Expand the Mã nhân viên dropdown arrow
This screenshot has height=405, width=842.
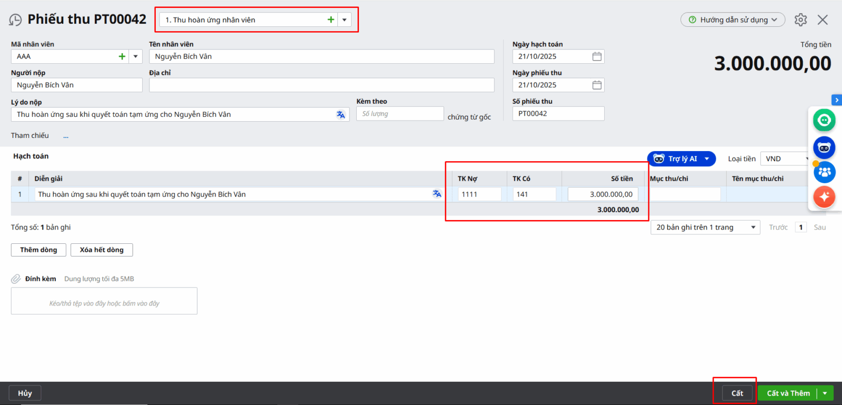pos(135,56)
